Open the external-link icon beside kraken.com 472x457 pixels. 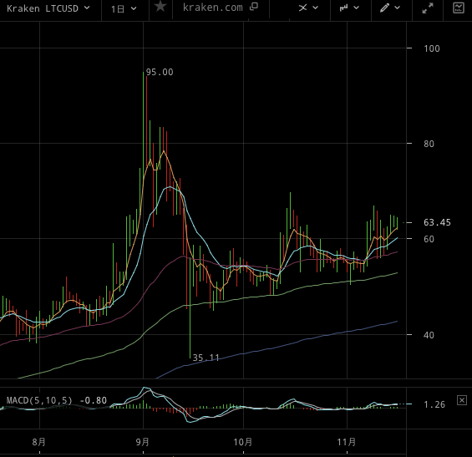coord(254,7)
